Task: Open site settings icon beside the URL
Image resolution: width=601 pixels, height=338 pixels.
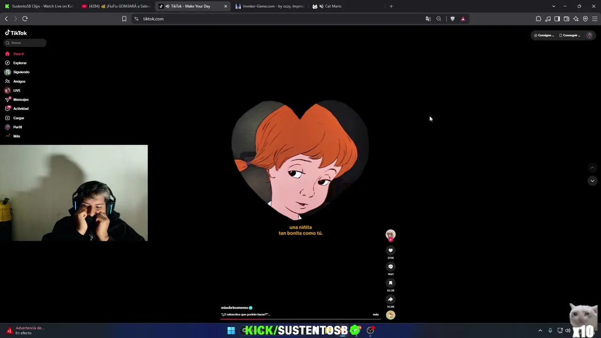Action: click(136, 19)
